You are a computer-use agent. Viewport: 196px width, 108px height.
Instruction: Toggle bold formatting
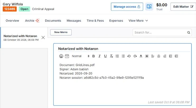click(93, 56)
